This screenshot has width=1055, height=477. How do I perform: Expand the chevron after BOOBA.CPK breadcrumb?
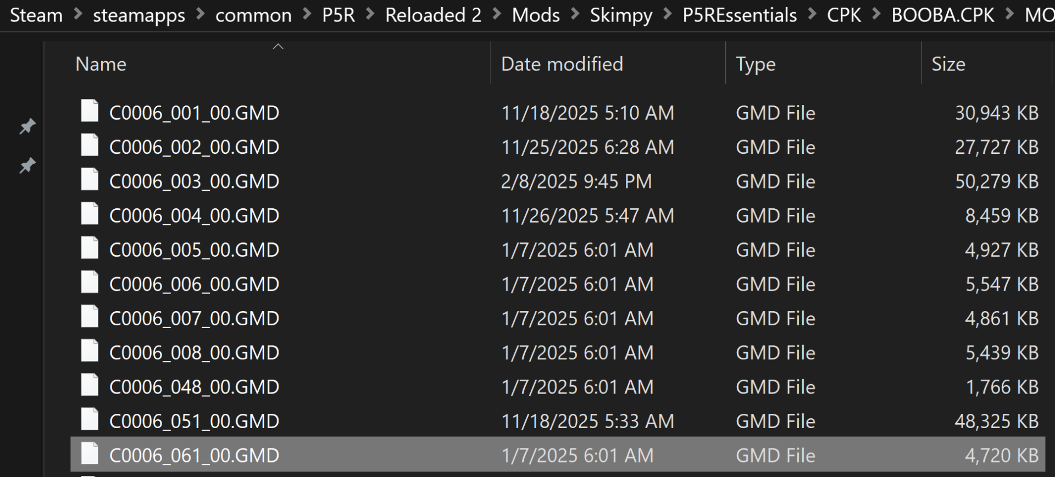pyautogui.click(x=1010, y=14)
